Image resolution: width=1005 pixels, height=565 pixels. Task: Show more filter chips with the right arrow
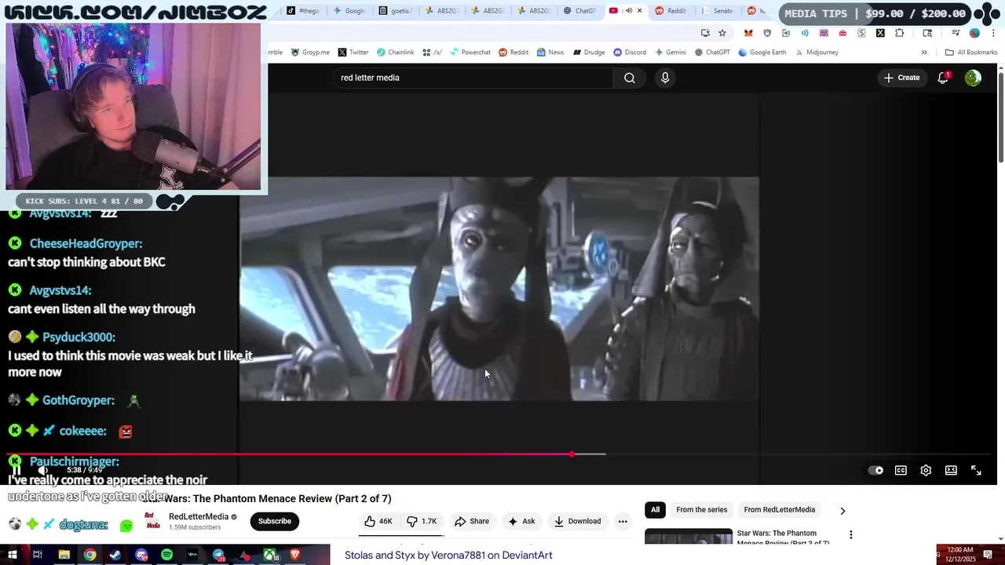pos(842,510)
